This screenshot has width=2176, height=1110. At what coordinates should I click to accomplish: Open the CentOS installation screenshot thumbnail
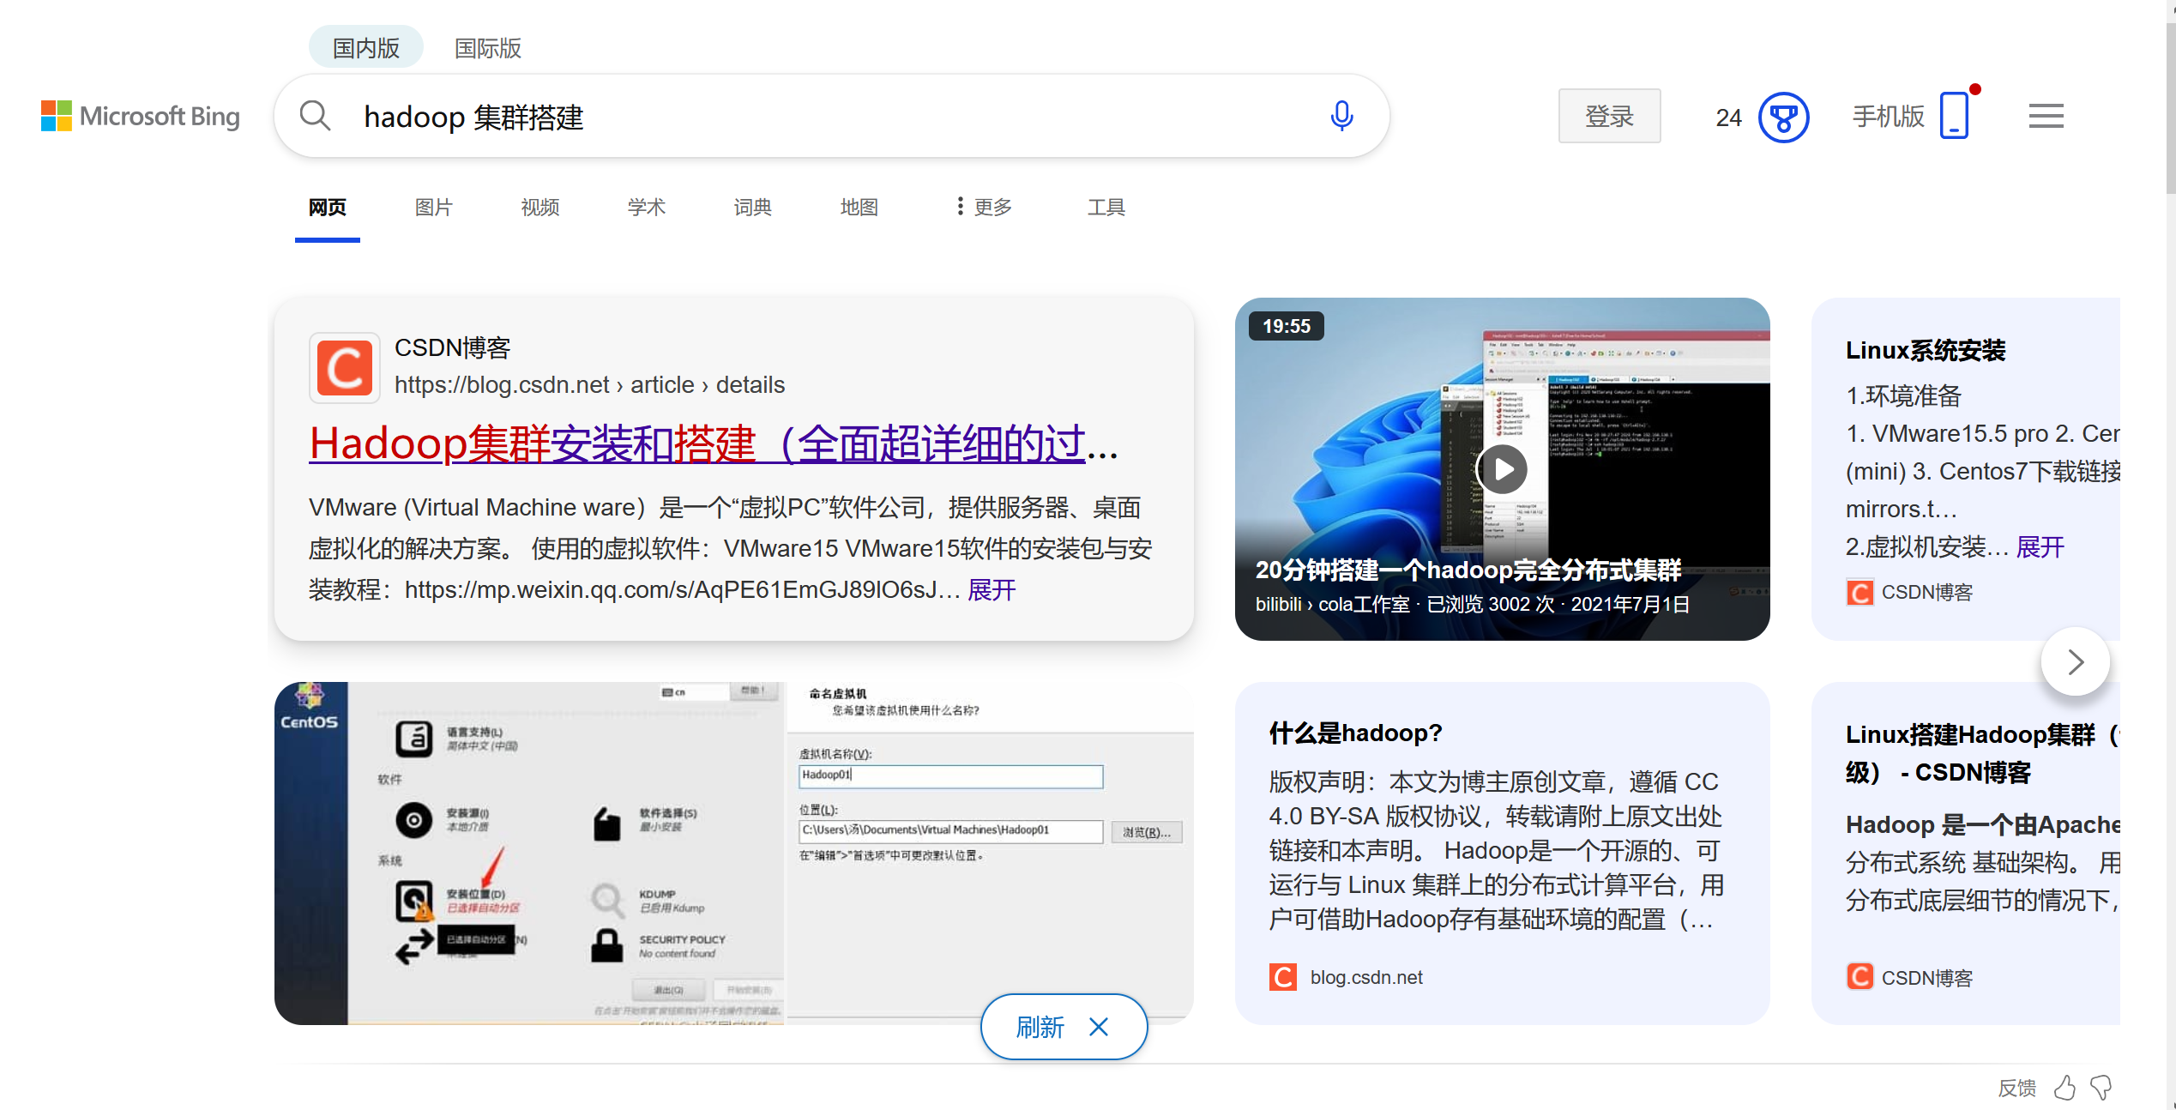point(529,853)
